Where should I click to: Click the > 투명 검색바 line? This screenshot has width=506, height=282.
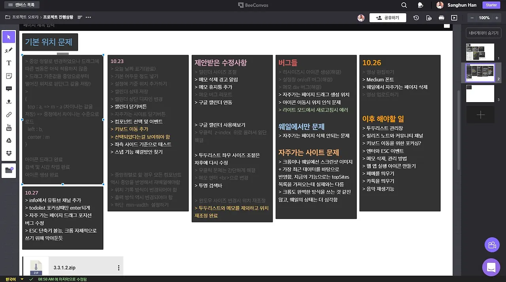[208, 185]
